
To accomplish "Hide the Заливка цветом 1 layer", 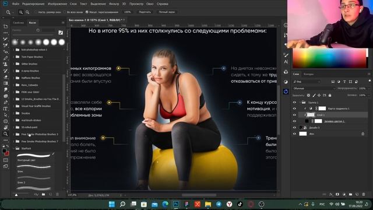I will pyautogui.click(x=294, y=121).
